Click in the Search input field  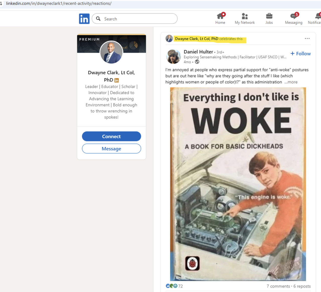(x=138, y=19)
